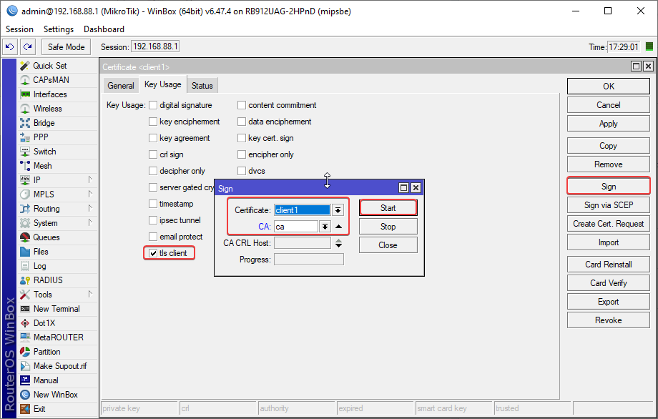658x419 pixels.
Task: Open Interfaces in sidebar
Action: 50,94
